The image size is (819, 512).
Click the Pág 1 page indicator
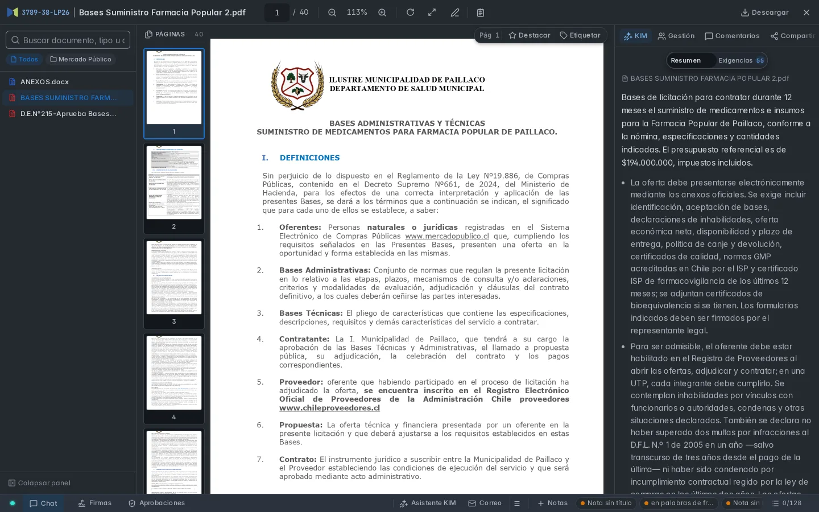[489, 35]
